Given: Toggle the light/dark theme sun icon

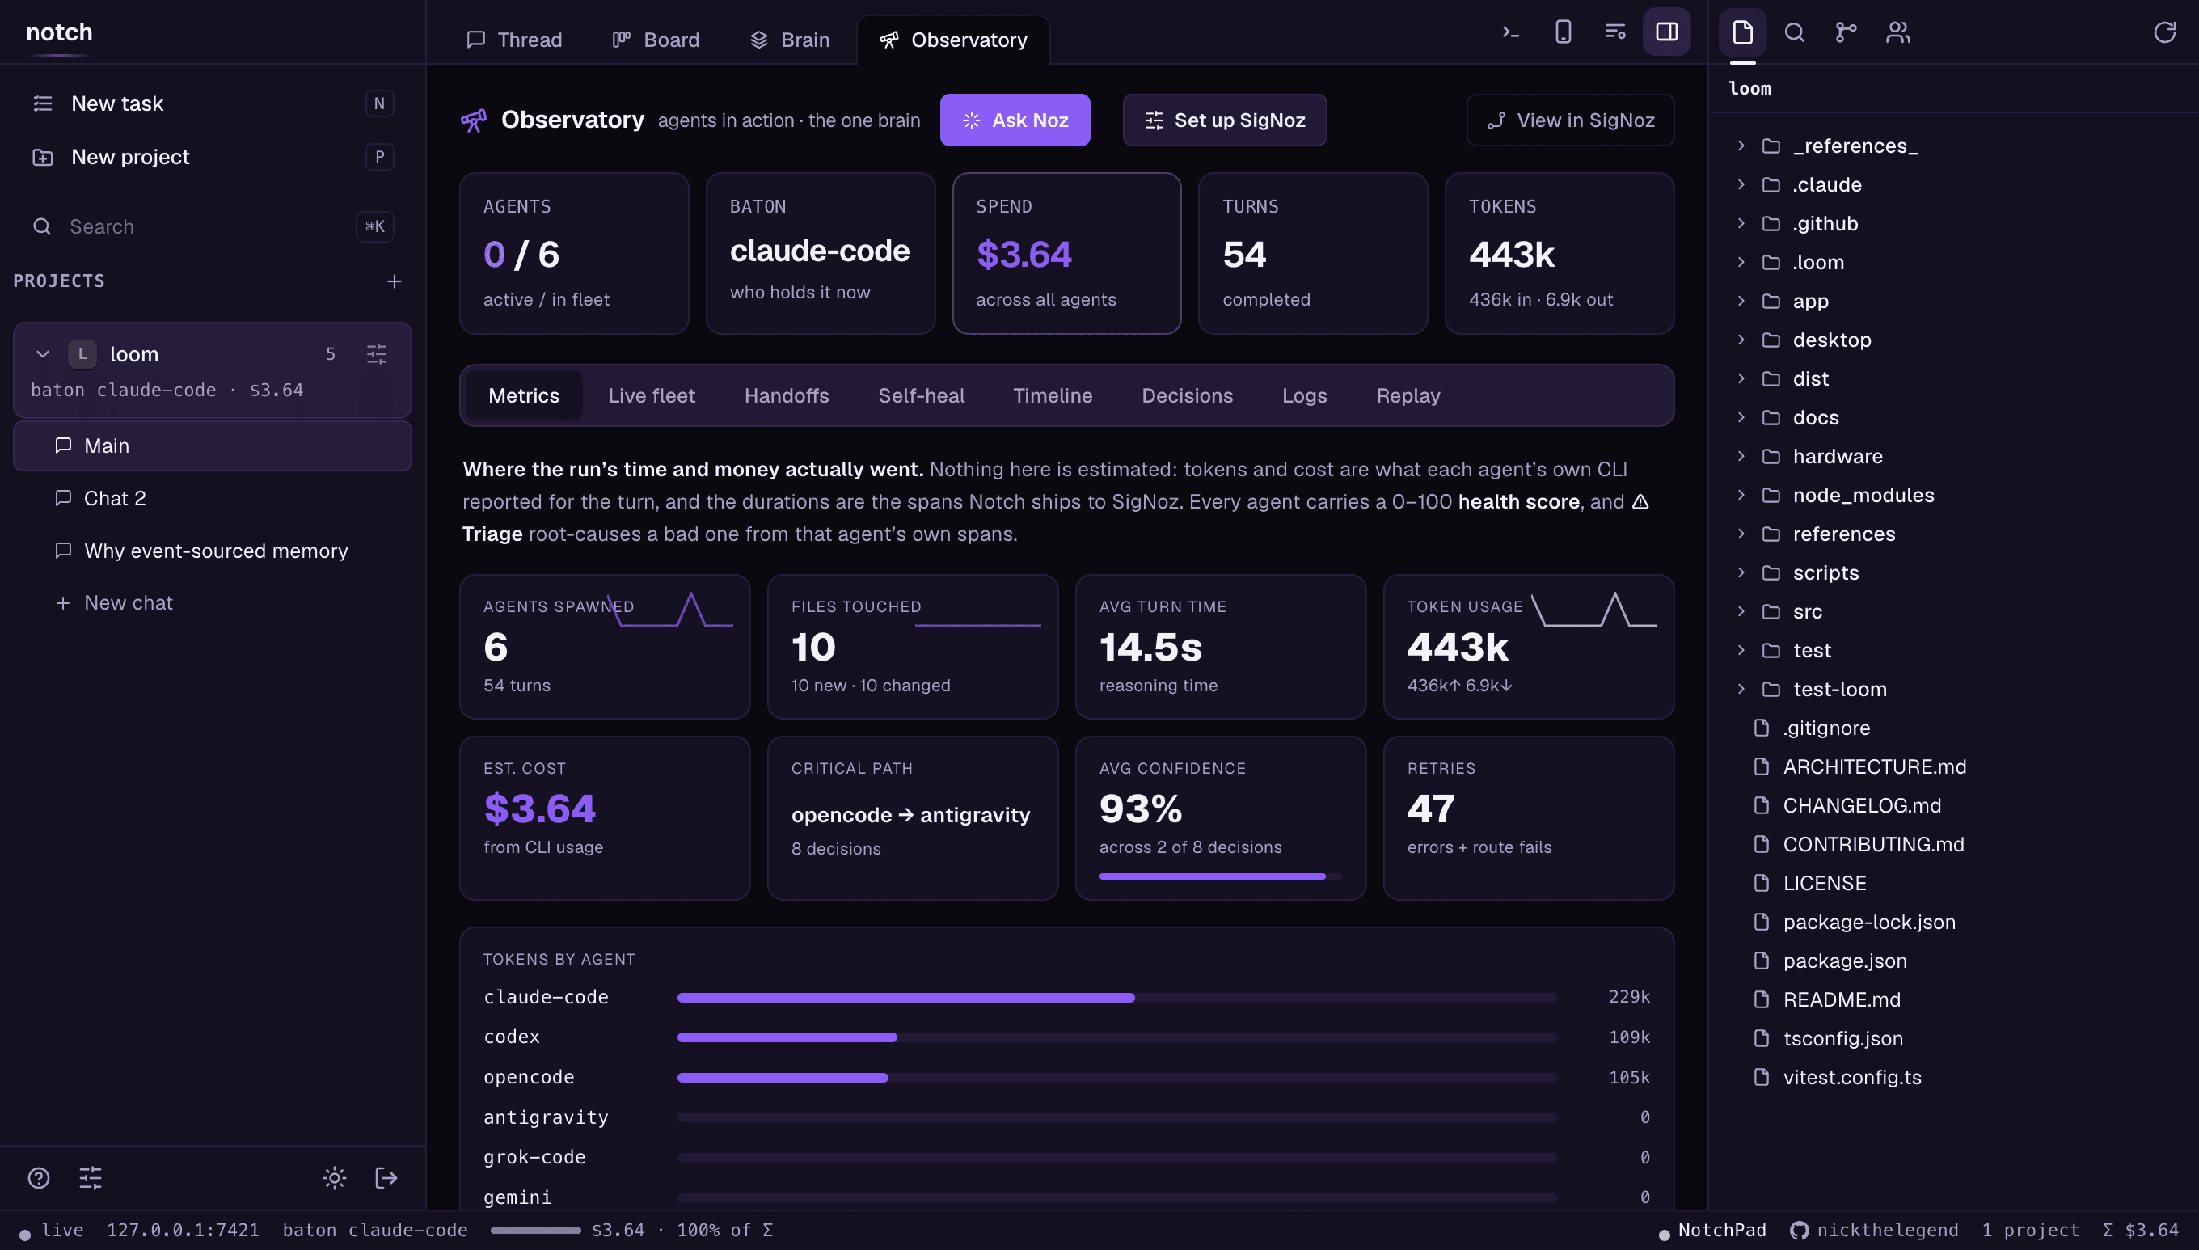Looking at the screenshot, I should point(335,1178).
